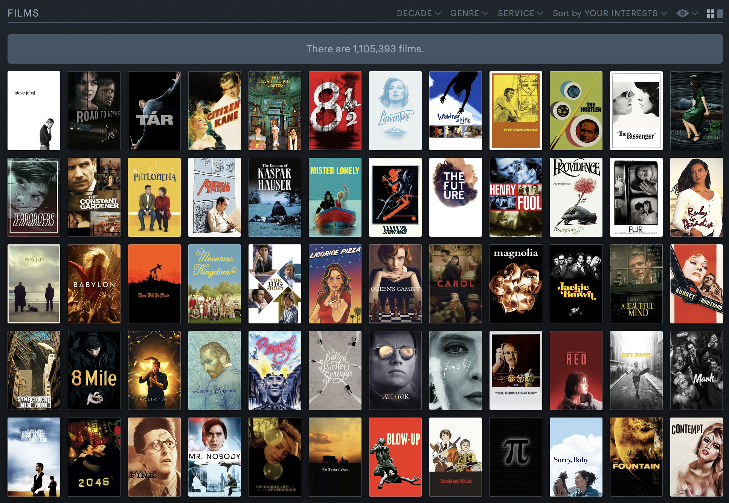
Task: Open The Darjeeling Limited poster
Action: 275,111
